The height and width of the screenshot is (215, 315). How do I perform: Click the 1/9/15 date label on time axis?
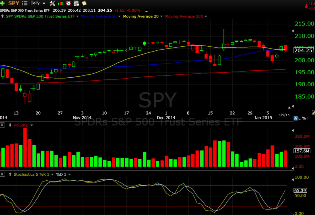pos(284,115)
